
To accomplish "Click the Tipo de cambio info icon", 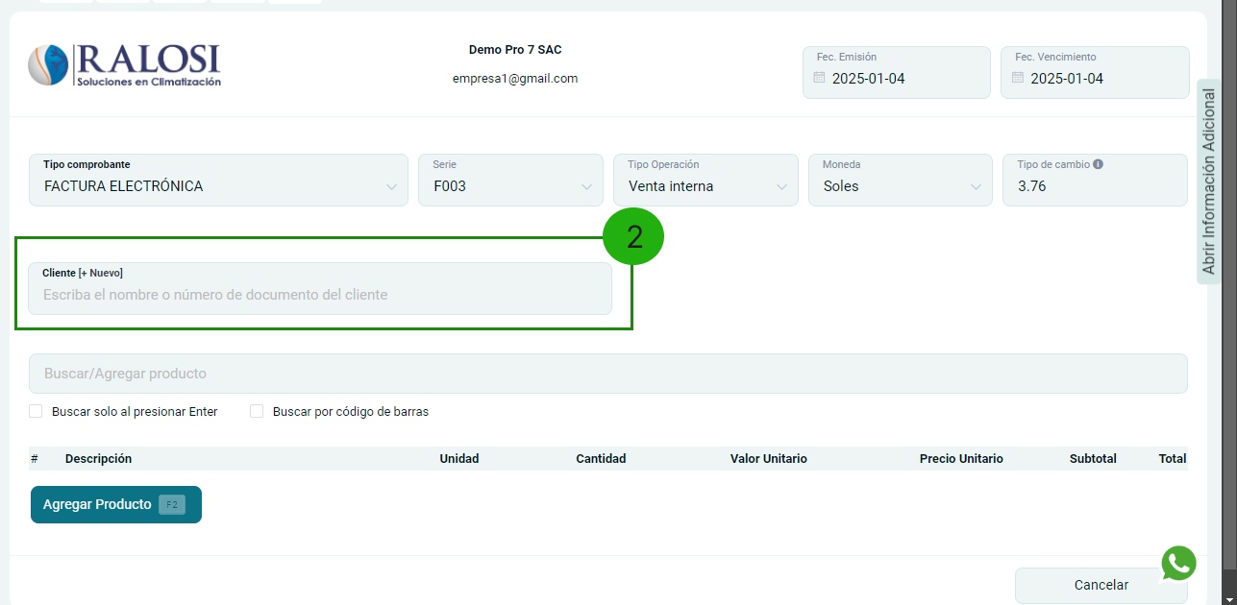I will pos(1098,164).
